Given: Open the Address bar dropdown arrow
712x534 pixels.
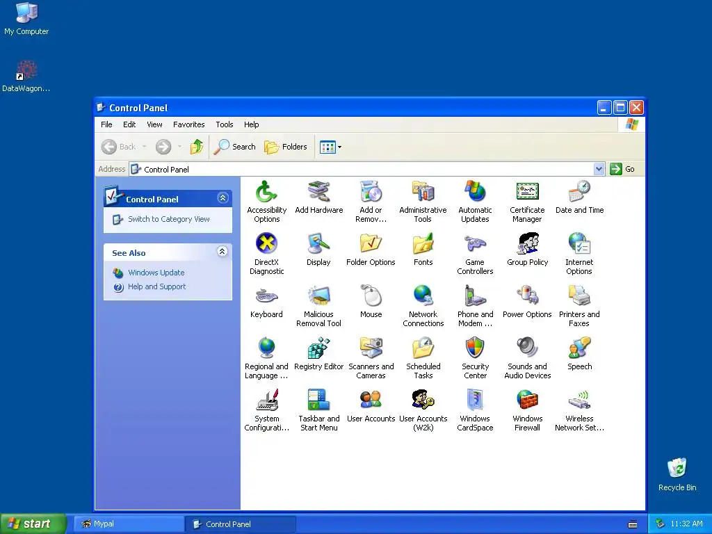Looking at the screenshot, I should (599, 169).
